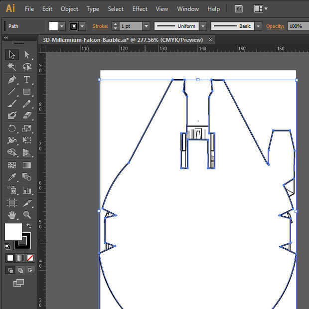This screenshot has width=309, height=309.
Task: Open the Basic brush definition dropdown
Action: [x=259, y=26]
